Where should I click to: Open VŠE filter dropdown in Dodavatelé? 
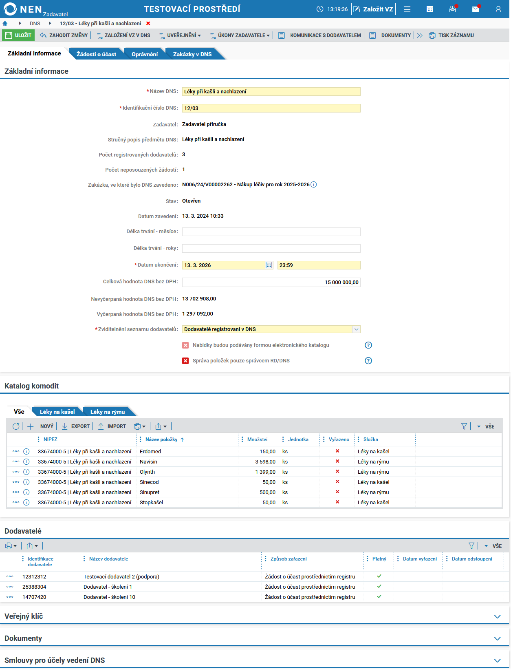493,546
